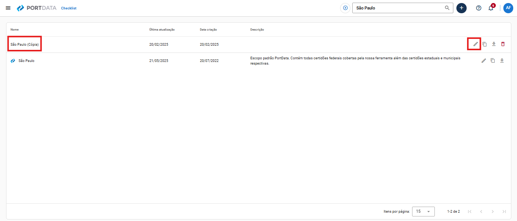Go to the previous page
Viewport: 517px width, 221px height.
coord(481,212)
